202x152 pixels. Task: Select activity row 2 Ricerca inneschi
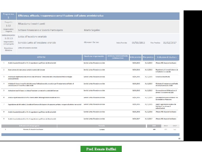point(89,71)
